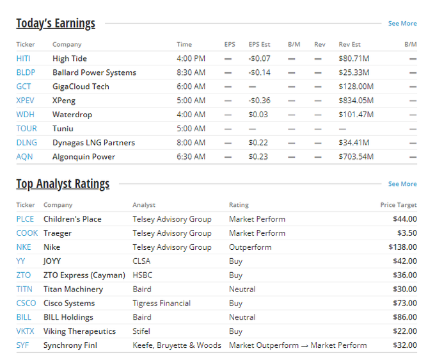Click the Rev Est column header
435x360 pixels.
tap(349, 44)
